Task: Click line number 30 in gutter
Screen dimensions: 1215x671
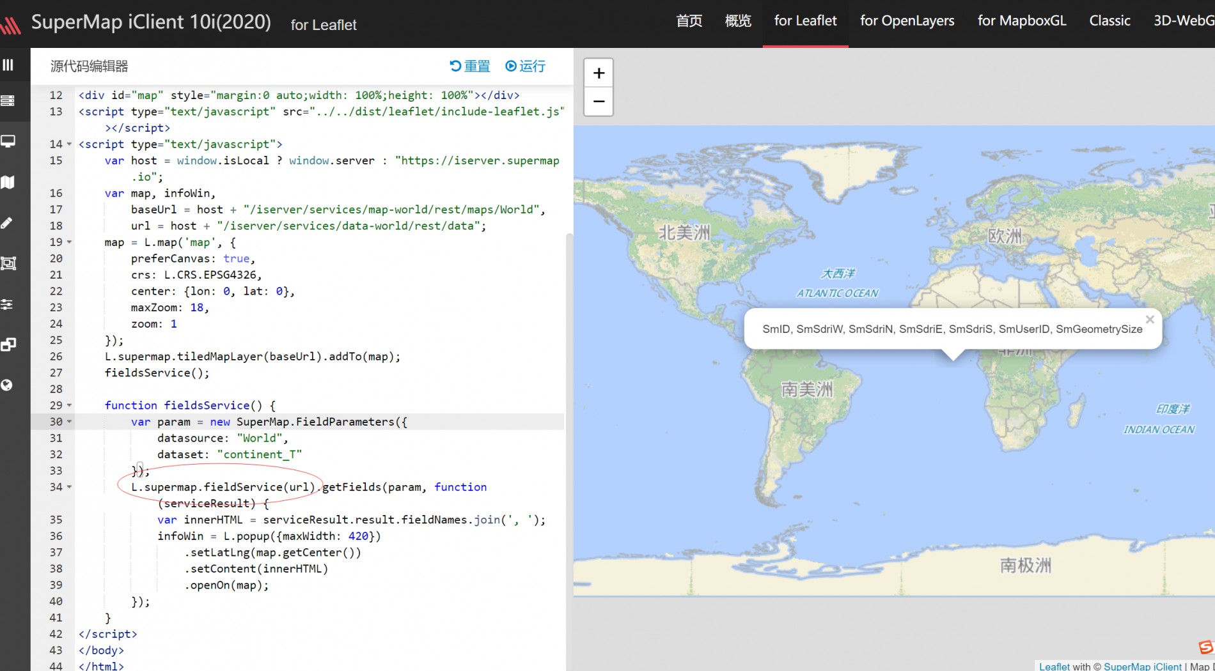Action: click(56, 422)
